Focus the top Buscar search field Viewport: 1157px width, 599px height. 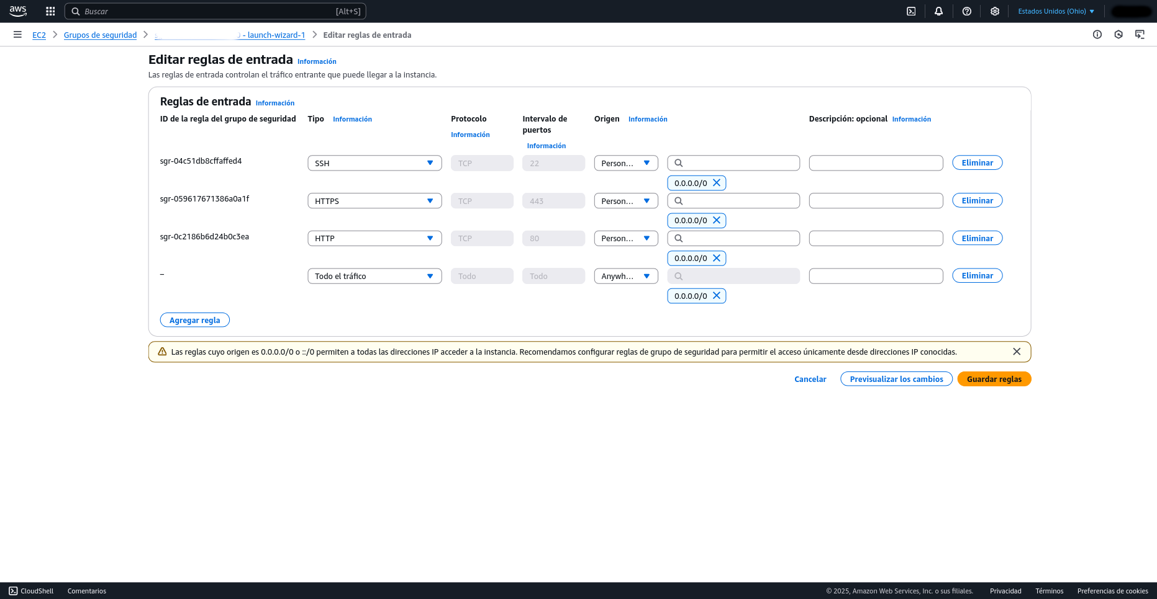(216, 11)
